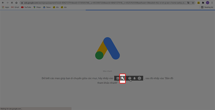
Task: Click the reports bar chart icon
Action: 118,78
